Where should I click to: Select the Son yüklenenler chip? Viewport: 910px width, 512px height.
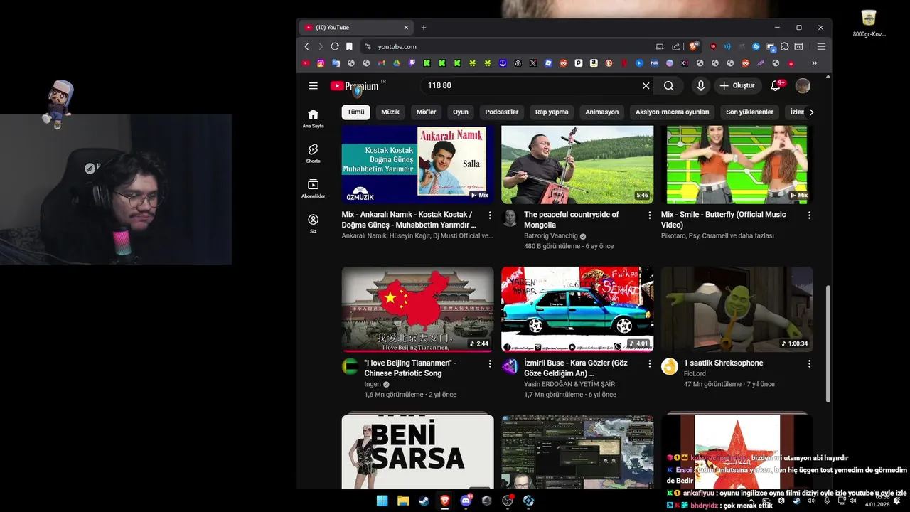click(x=749, y=112)
